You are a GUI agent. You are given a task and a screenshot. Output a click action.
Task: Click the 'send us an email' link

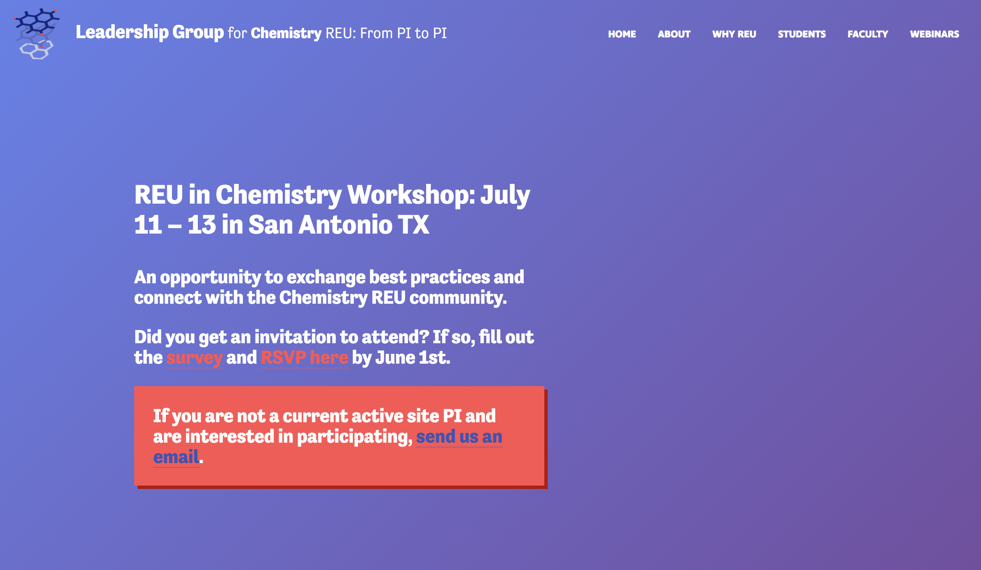click(460, 437)
